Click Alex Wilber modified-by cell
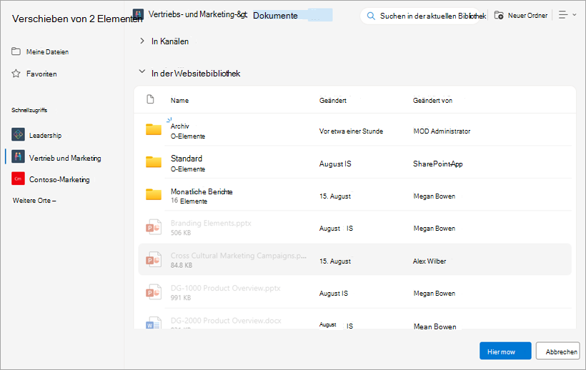The image size is (586, 370). tap(429, 261)
